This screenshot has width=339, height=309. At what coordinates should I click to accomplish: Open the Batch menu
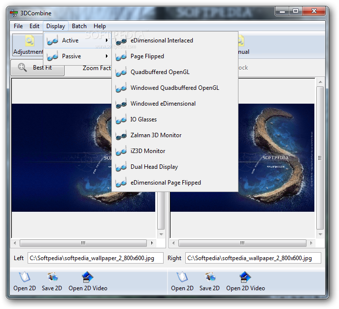[79, 26]
